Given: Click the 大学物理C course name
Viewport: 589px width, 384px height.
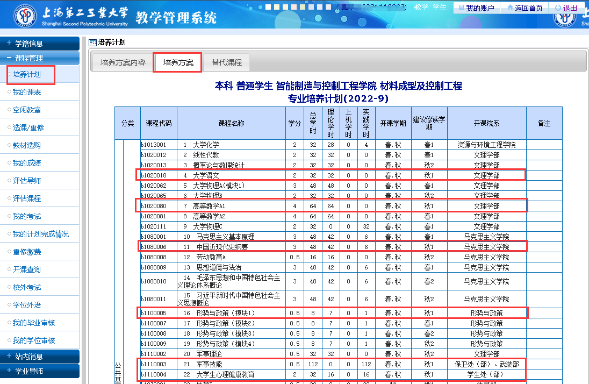Looking at the screenshot, I should 208,226.
